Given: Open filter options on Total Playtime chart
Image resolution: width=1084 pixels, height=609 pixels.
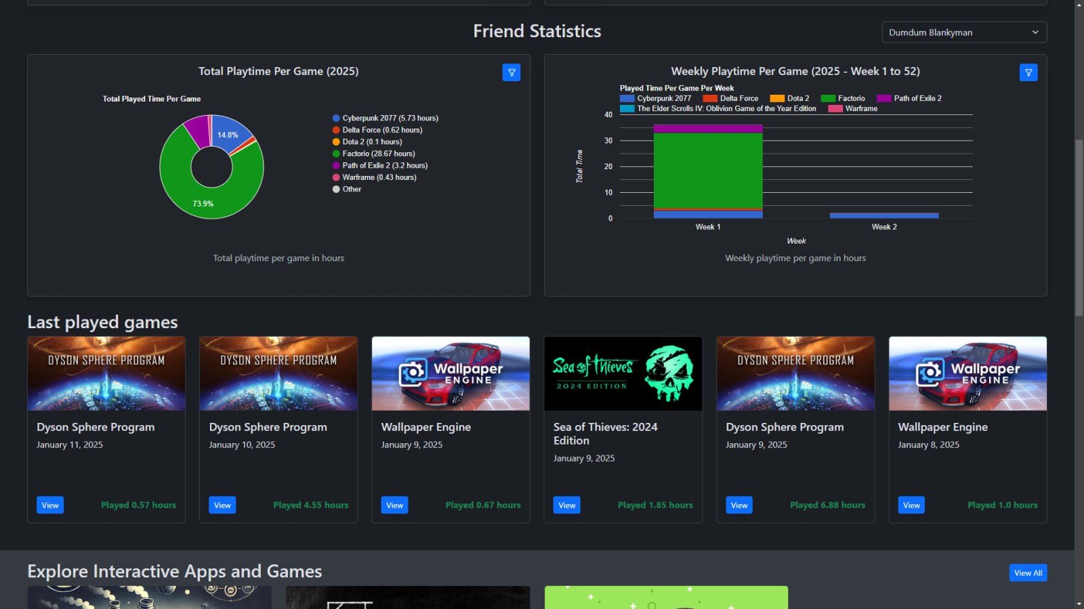Looking at the screenshot, I should click(512, 72).
